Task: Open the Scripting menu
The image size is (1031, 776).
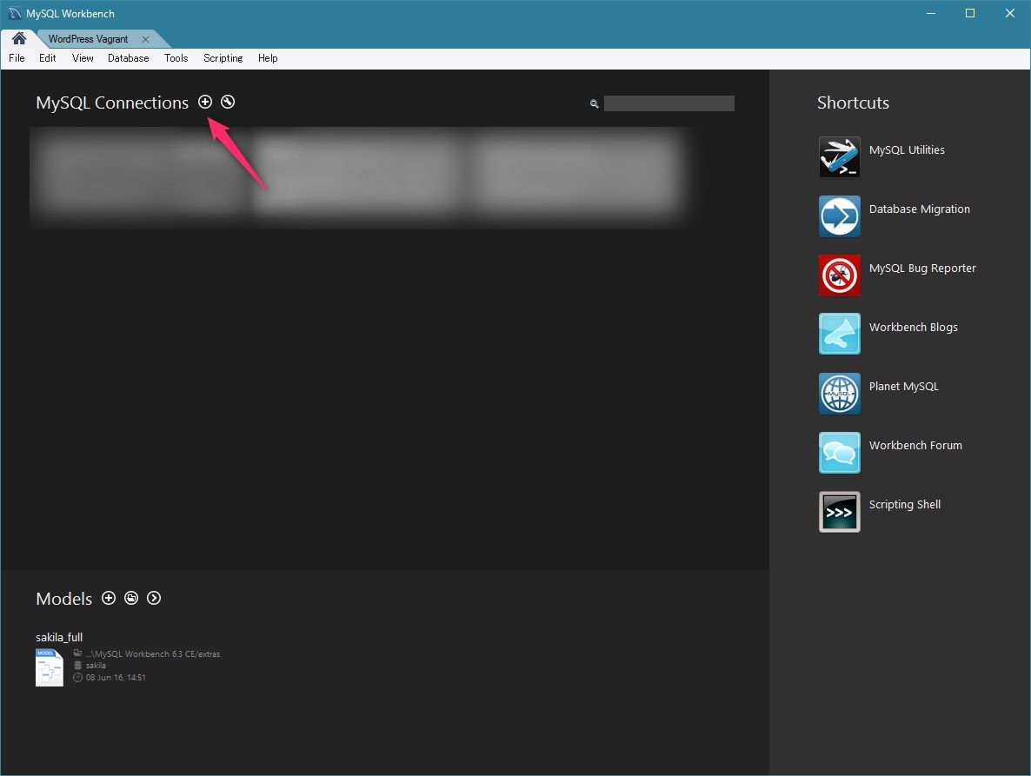Action: tap(223, 58)
